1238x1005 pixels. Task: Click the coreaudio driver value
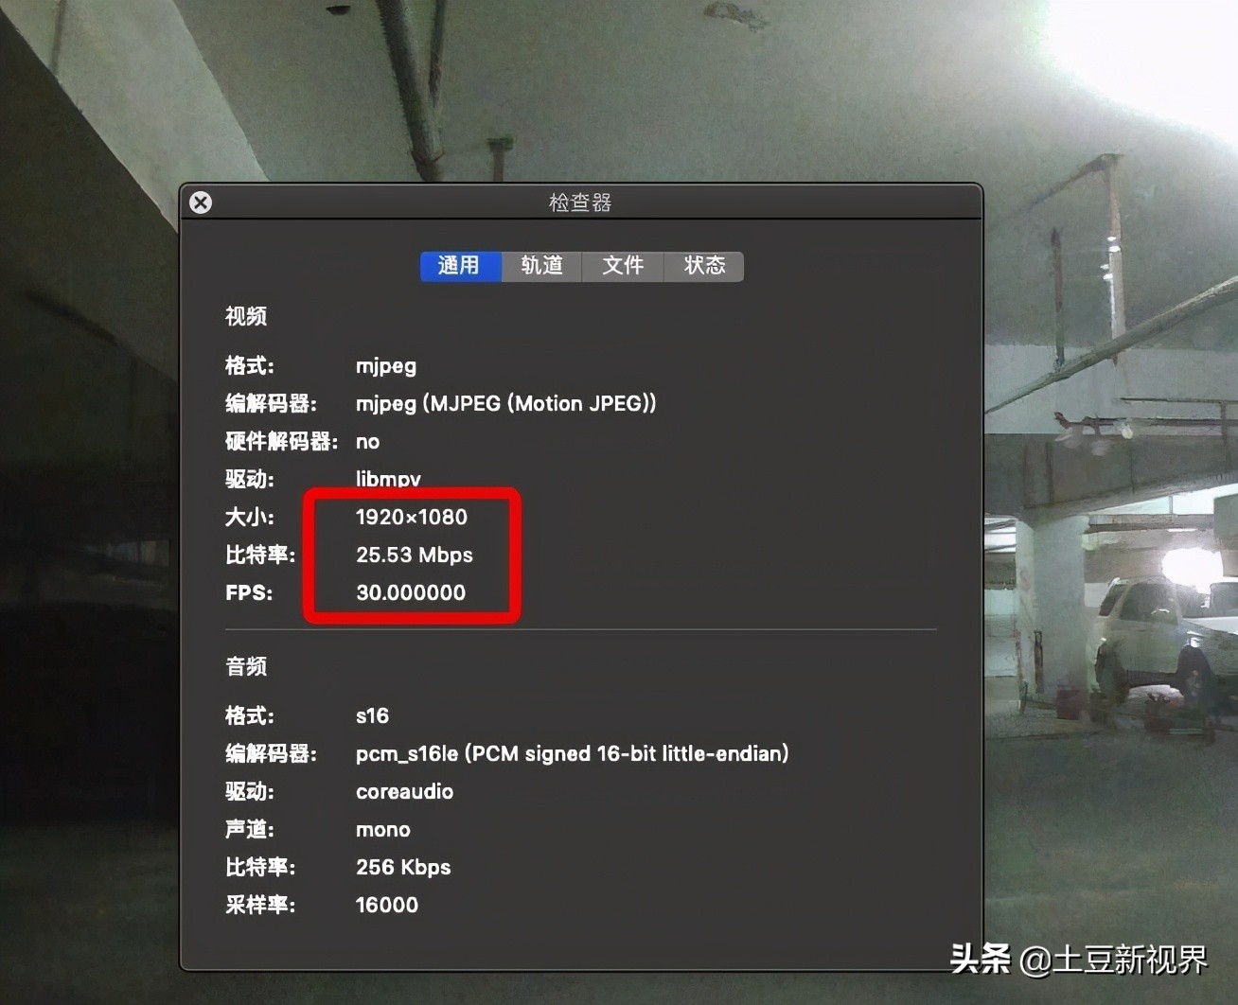(404, 791)
